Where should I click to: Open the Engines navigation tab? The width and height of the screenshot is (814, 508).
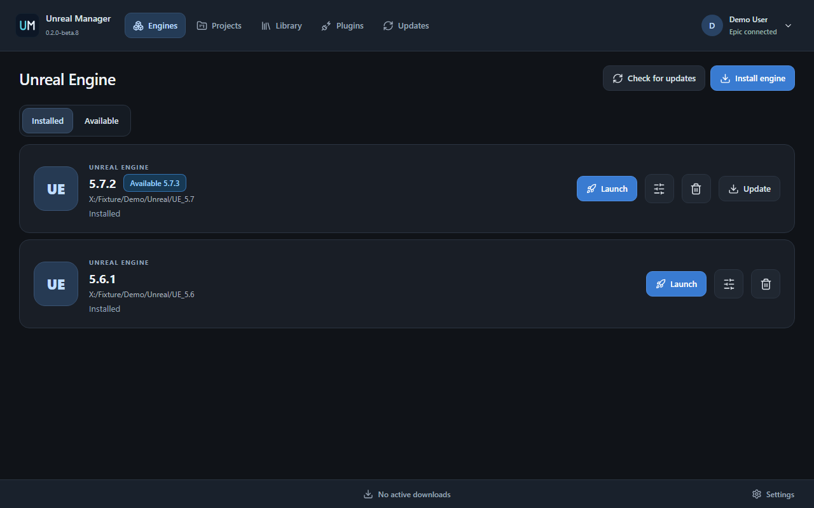[x=155, y=25]
